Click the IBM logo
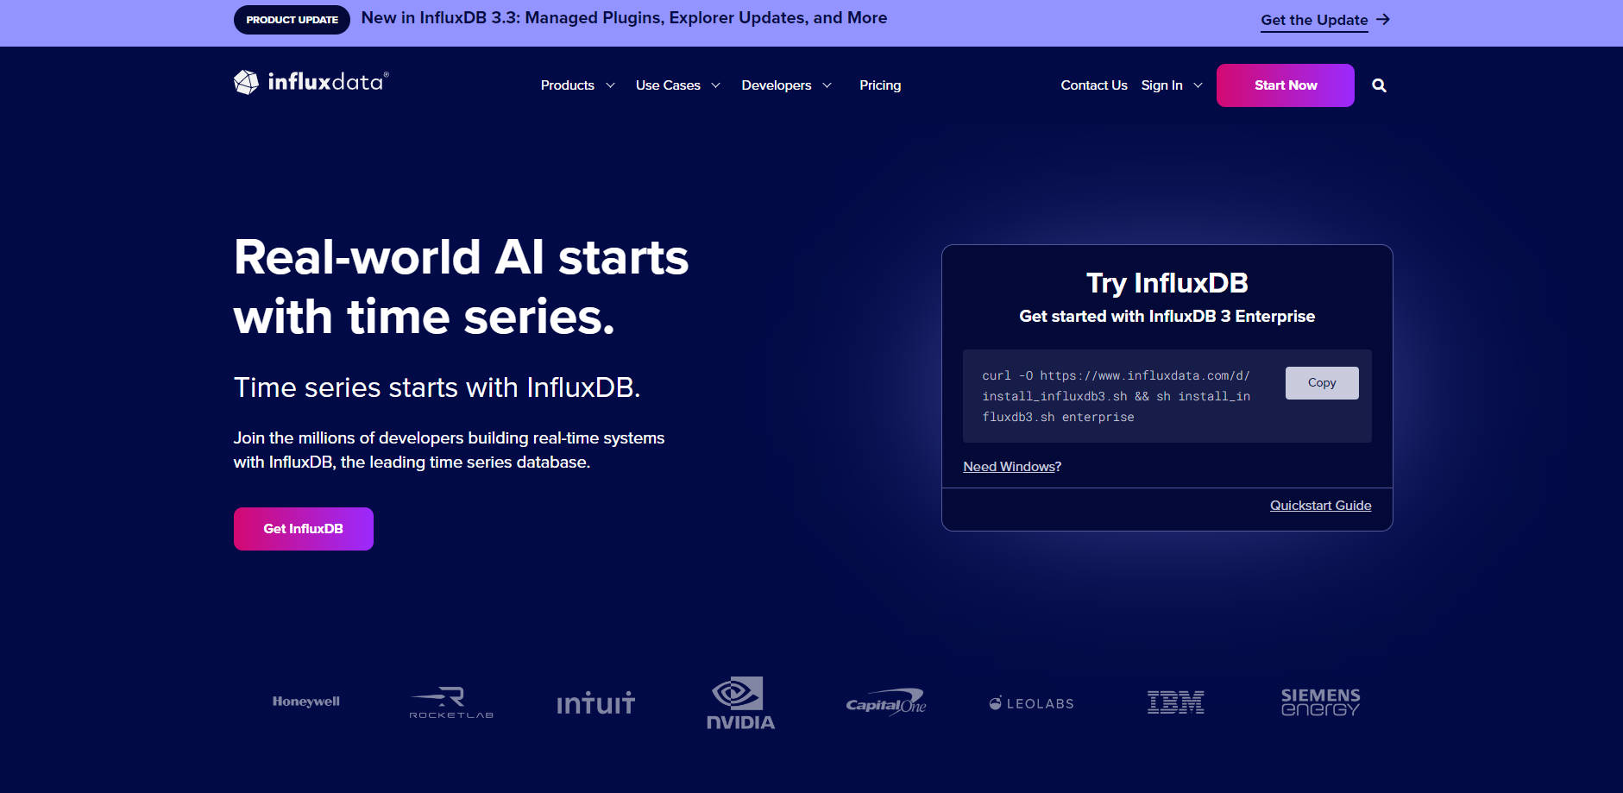This screenshot has width=1623, height=793. point(1176,702)
